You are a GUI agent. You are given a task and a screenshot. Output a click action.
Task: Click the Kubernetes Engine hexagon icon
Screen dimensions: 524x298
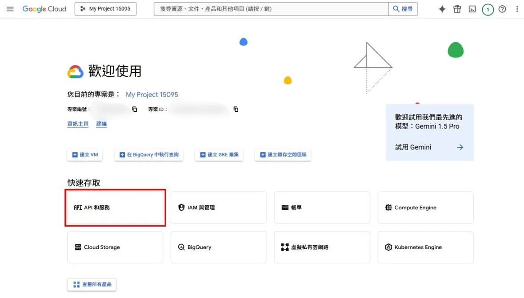(388, 247)
